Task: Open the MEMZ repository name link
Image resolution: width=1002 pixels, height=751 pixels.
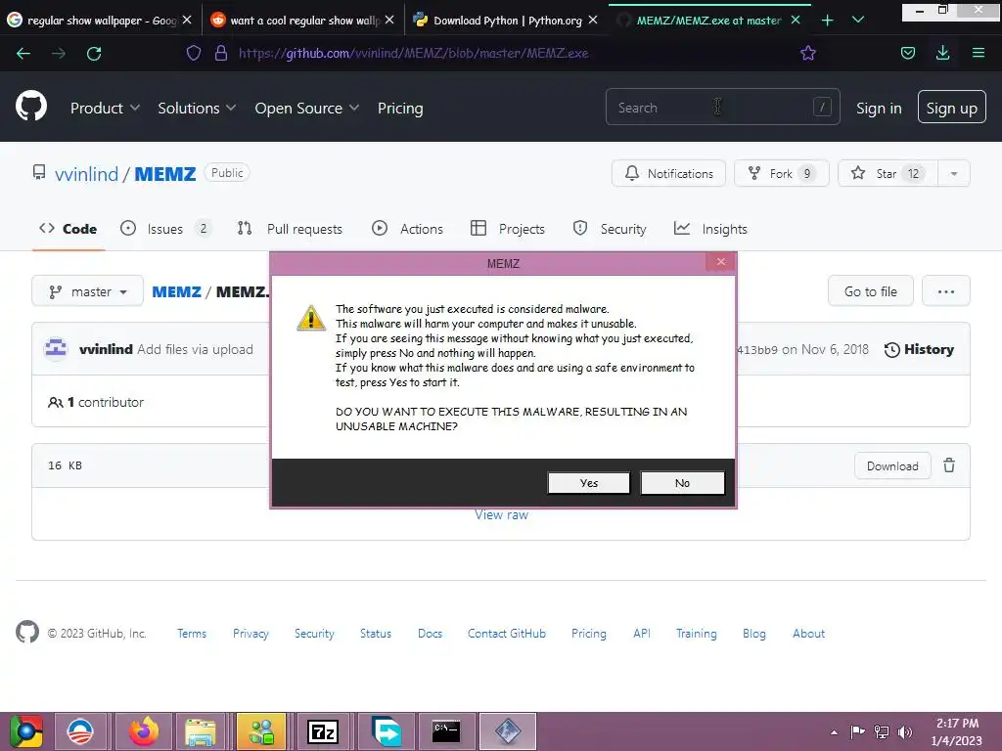Action: tap(164, 174)
